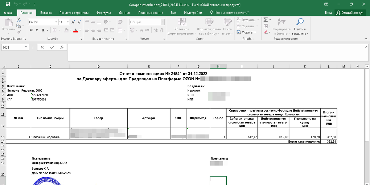Toggle bold (Ж) formatting
This screenshot has height=185, width=370.
coord(31,30)
